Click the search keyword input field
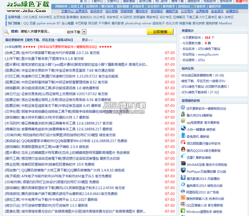Viewport: 249px width, 216px height. (42, 31)
